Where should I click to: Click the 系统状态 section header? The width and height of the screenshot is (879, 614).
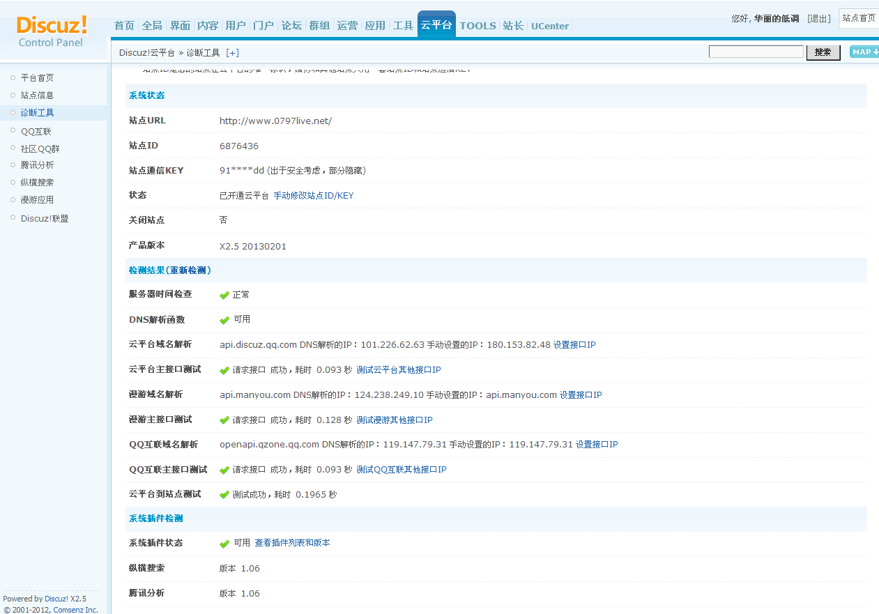(x=147, y=95)
